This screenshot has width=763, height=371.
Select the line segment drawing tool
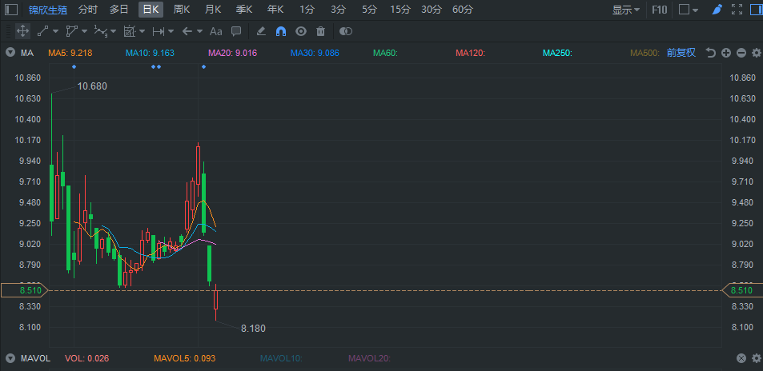42,31
